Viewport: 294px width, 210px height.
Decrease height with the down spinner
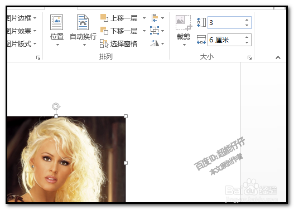pyautogui.click(x=247, y=25)
